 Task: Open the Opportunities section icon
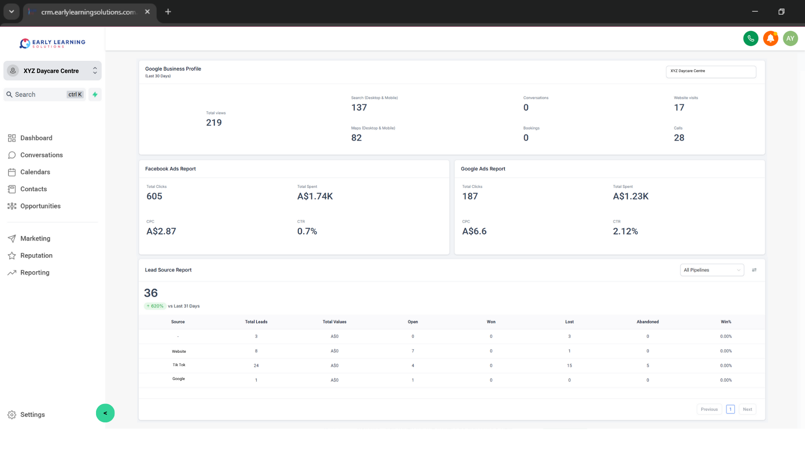tap(13, 206)
